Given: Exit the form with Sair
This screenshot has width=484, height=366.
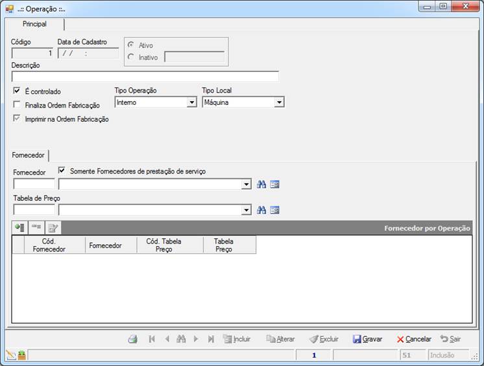Looking at the screenshot, I should click(x=450, y=339).
